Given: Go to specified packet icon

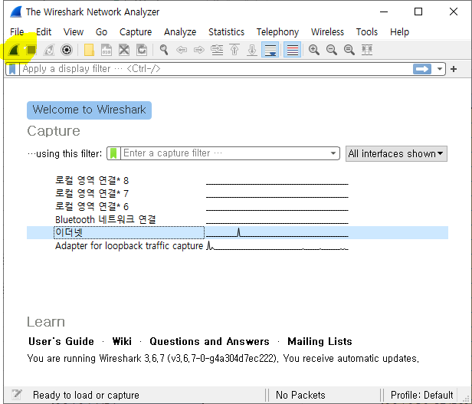Looking at the screenshot, I should coord(217,50).
